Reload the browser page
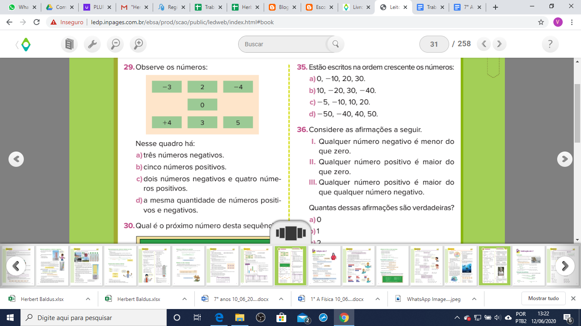The image size is (581, 326). tap(37, 22)
